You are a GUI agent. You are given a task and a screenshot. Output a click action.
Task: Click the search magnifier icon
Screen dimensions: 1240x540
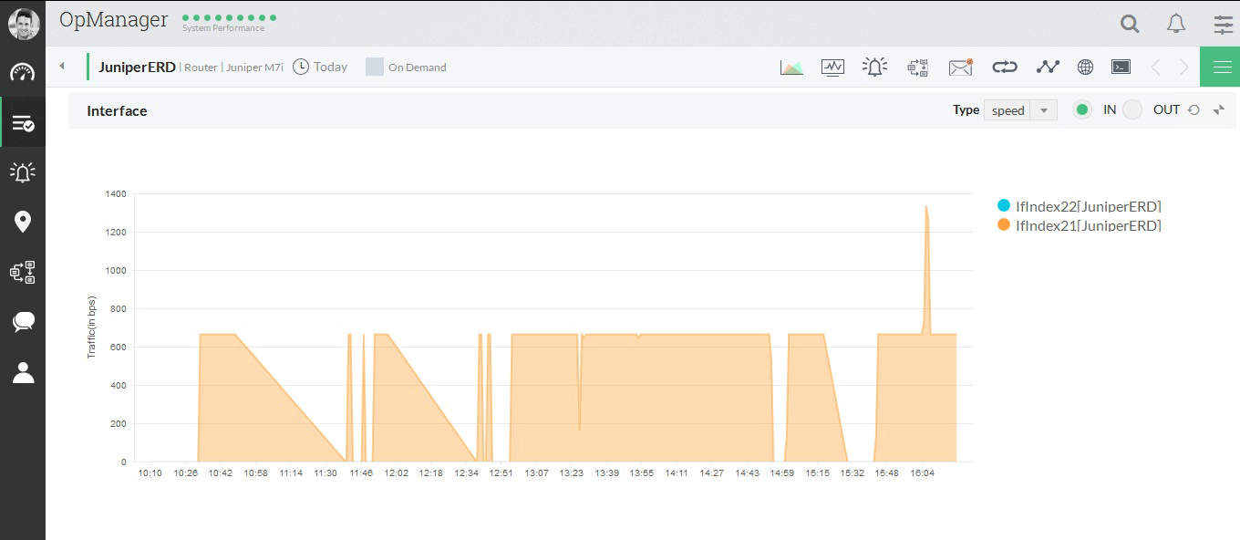coord(1130,24)
